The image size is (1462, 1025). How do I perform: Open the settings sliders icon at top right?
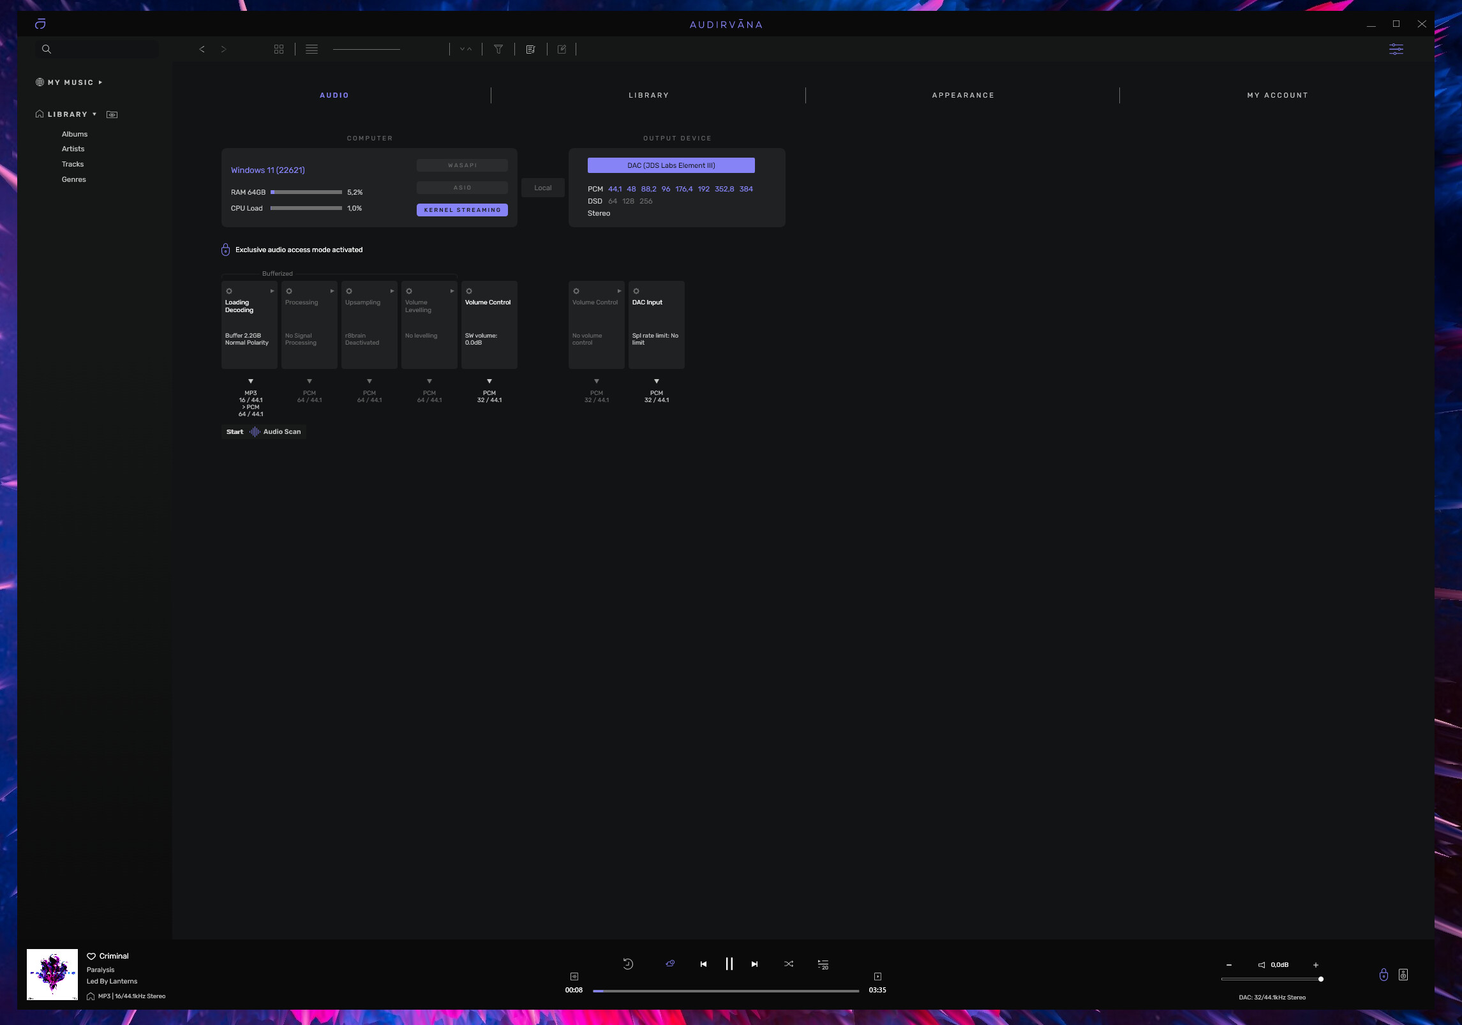pos(1396,49)
